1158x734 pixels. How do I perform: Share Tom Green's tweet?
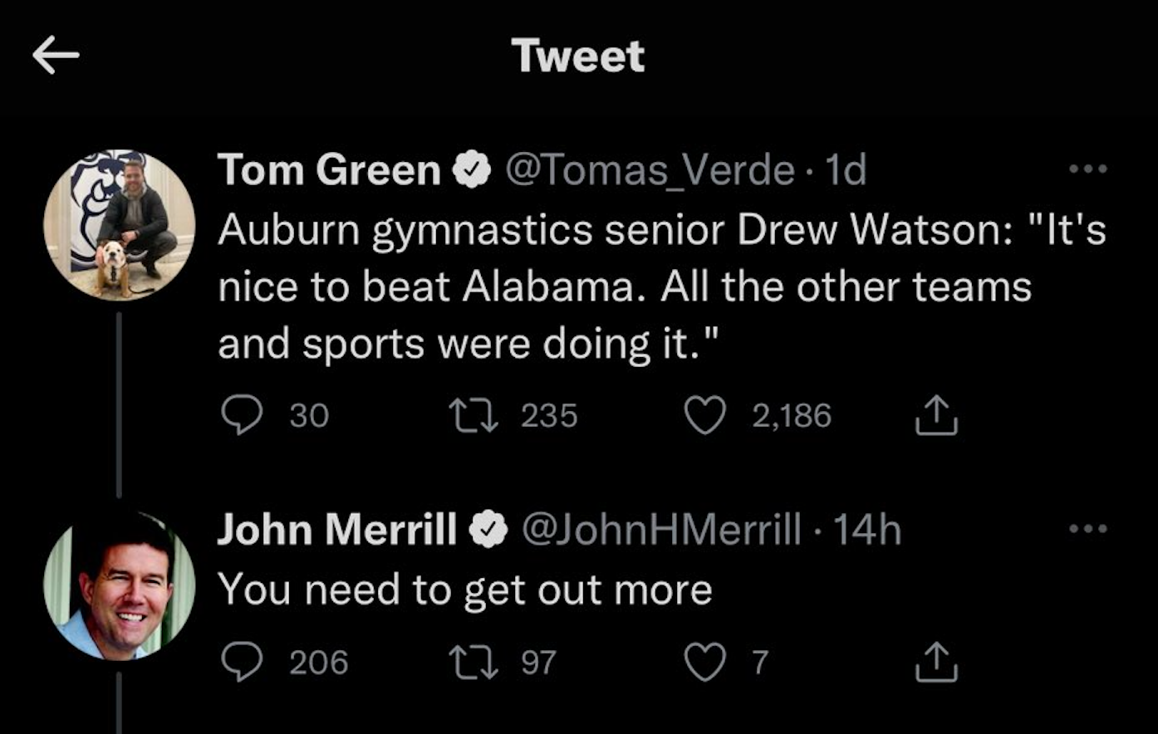pos(936,415)
